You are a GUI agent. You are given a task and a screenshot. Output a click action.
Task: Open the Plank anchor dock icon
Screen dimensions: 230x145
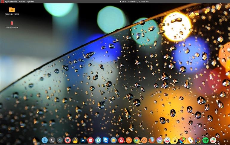(x=45, y=140)
